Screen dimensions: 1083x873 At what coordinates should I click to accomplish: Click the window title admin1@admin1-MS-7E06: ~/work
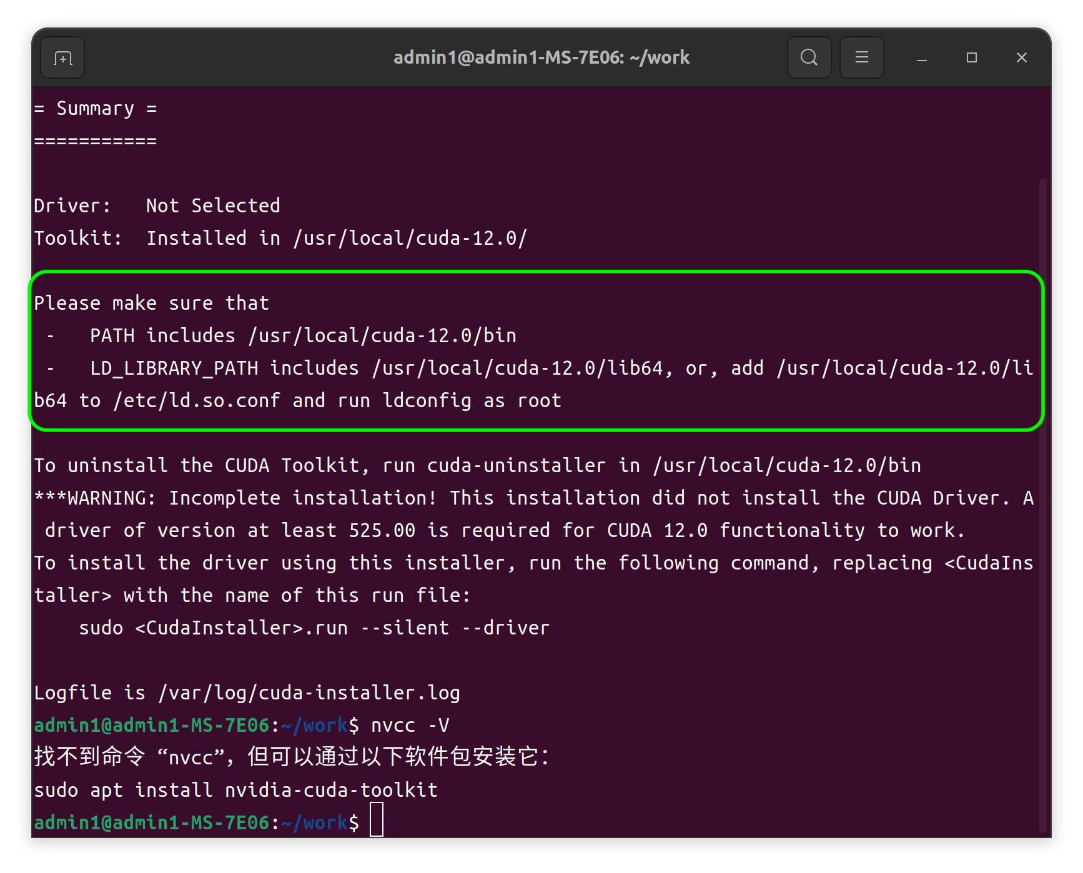point(541,57)
